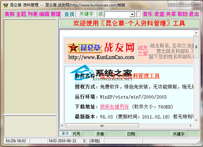Screen dimensions: 203x147
Task: Create a new entry with 新建
Action: (x=56, y=14)
